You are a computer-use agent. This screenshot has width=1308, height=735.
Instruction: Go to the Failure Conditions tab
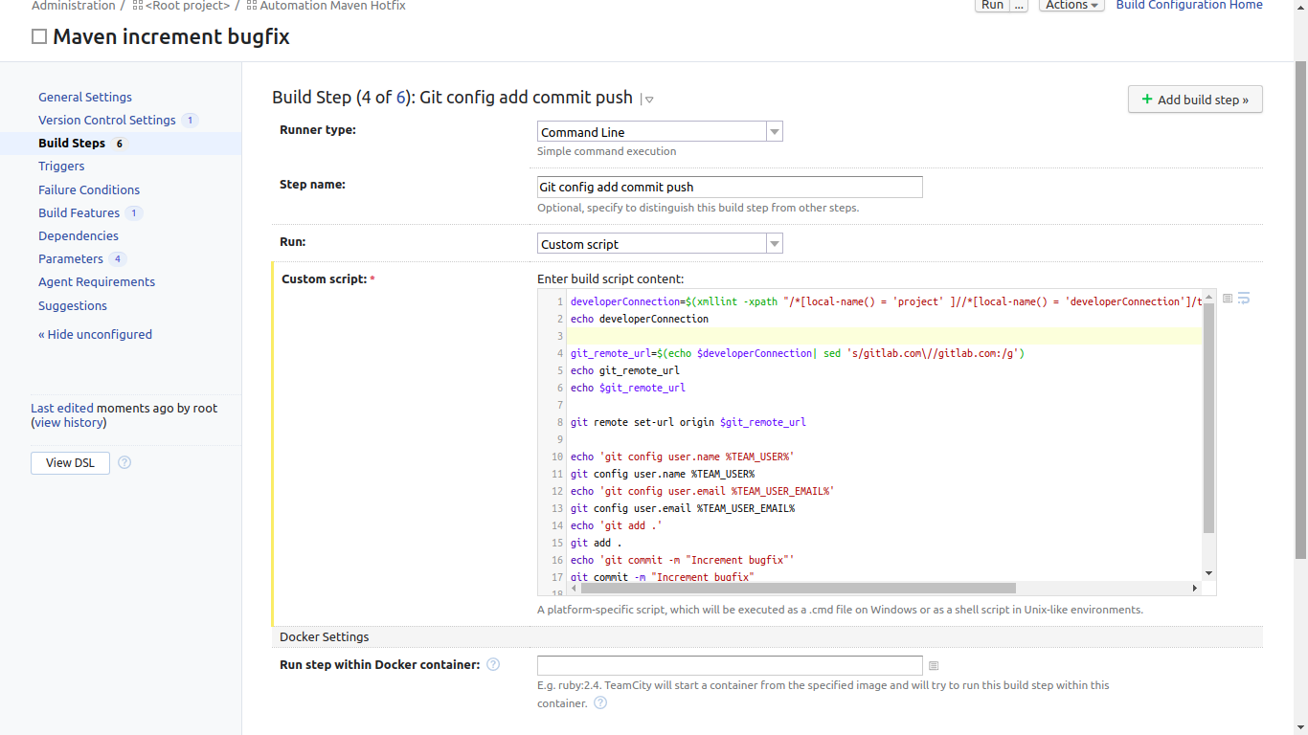pyautogui.click(x=89, y=189)
